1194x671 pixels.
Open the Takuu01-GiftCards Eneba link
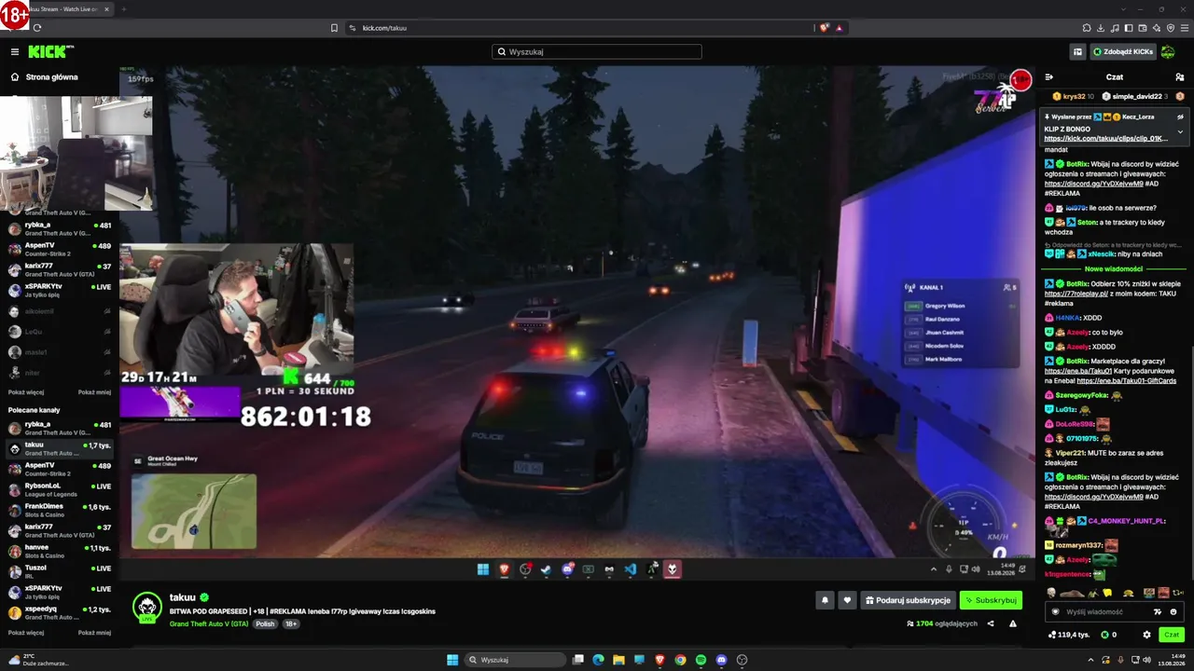1126,381
